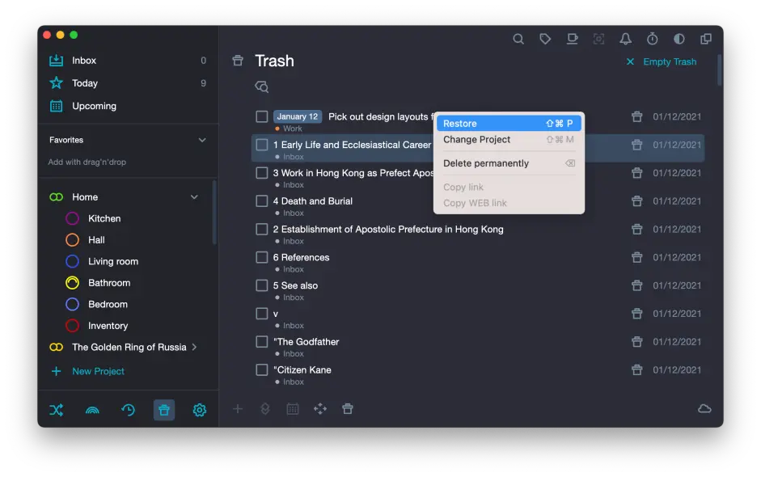Click the cloud sync icon
The height and width of the screenshot is (477, 761).
(704, 409)
